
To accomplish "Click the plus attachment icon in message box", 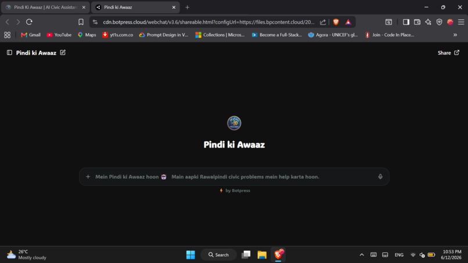I will coord(88,176).
